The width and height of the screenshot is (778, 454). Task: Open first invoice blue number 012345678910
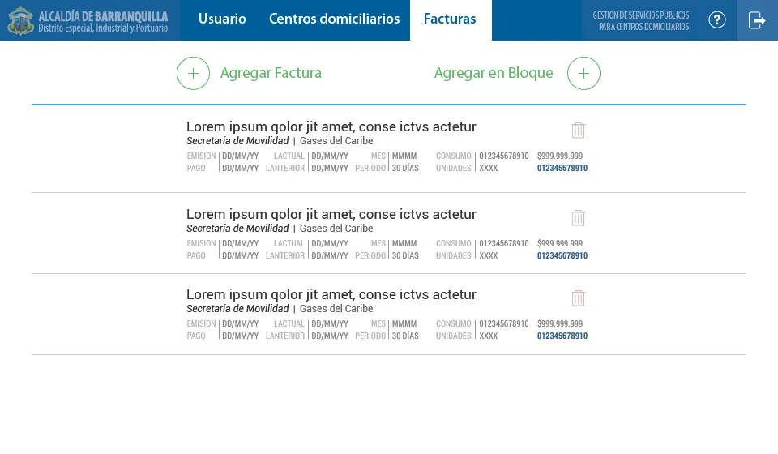point(562,168)
